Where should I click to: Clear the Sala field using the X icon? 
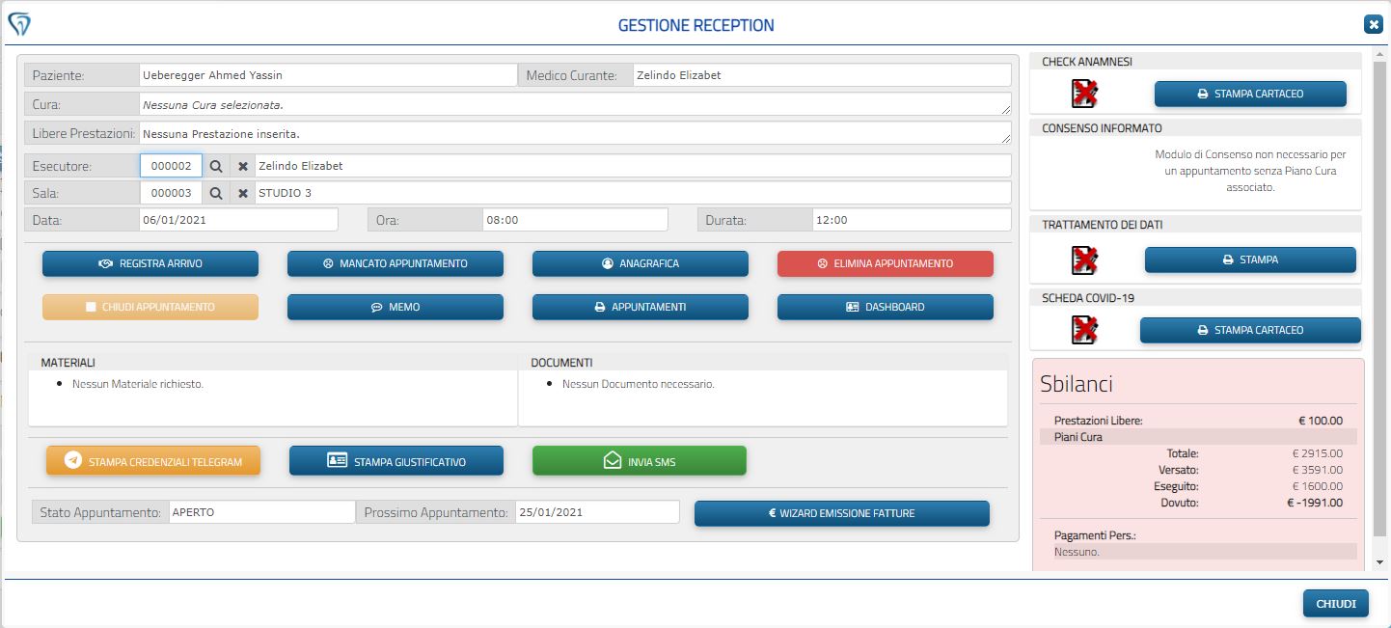(242, 192)
